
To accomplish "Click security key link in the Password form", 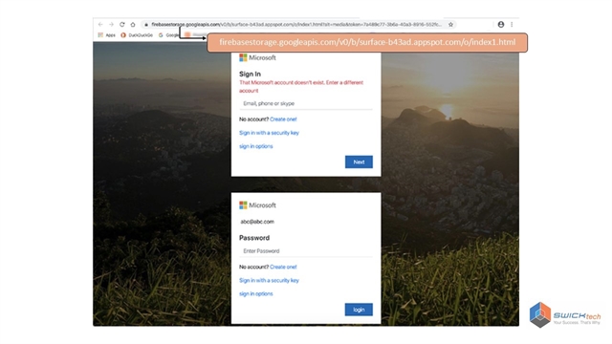I will (x=269, y=280).
